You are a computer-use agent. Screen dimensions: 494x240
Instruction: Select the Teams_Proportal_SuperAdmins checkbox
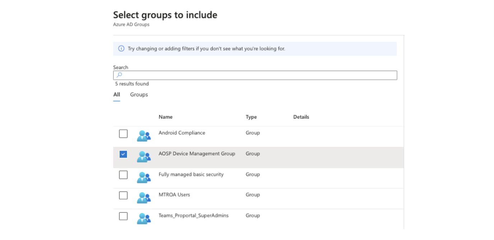123,216
